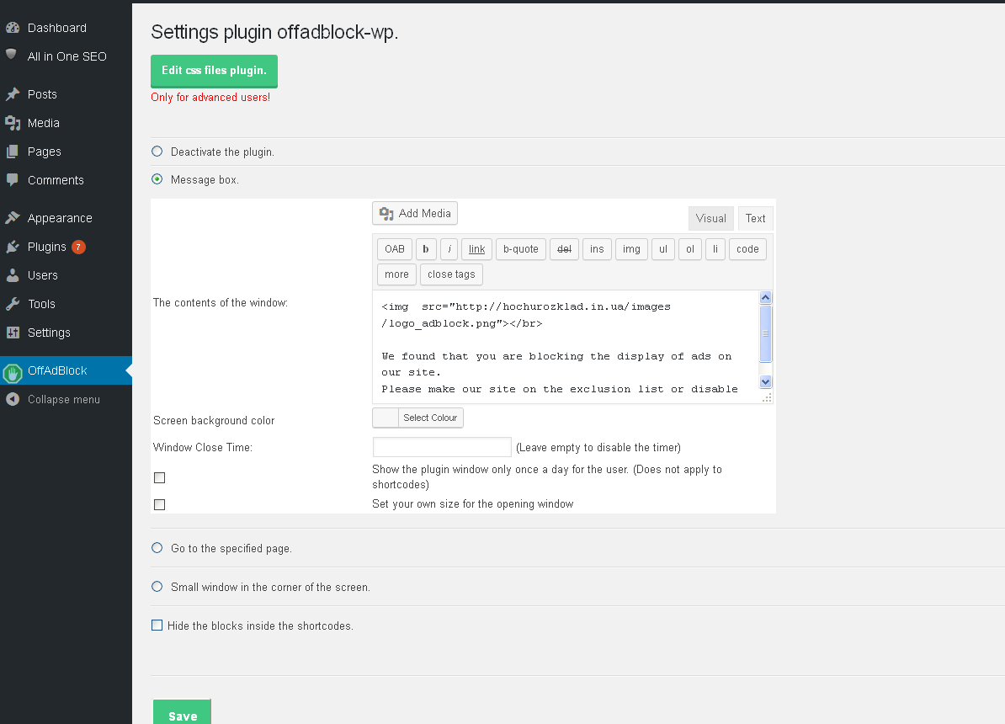This screenshot has height=724, width=1005.
Task: Insert blockquote with b-quote button
Action: (x=520, y=249)
